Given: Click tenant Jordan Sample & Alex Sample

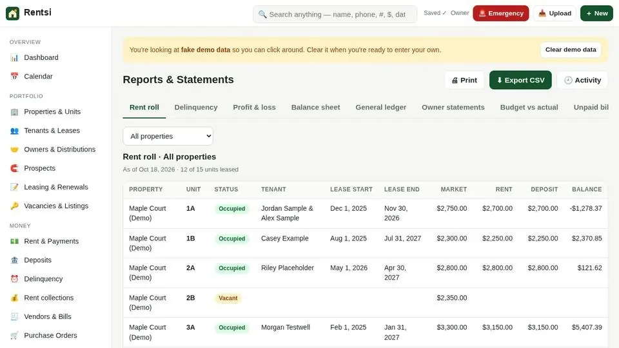Looking at the screenshot, I should point(287,213).
